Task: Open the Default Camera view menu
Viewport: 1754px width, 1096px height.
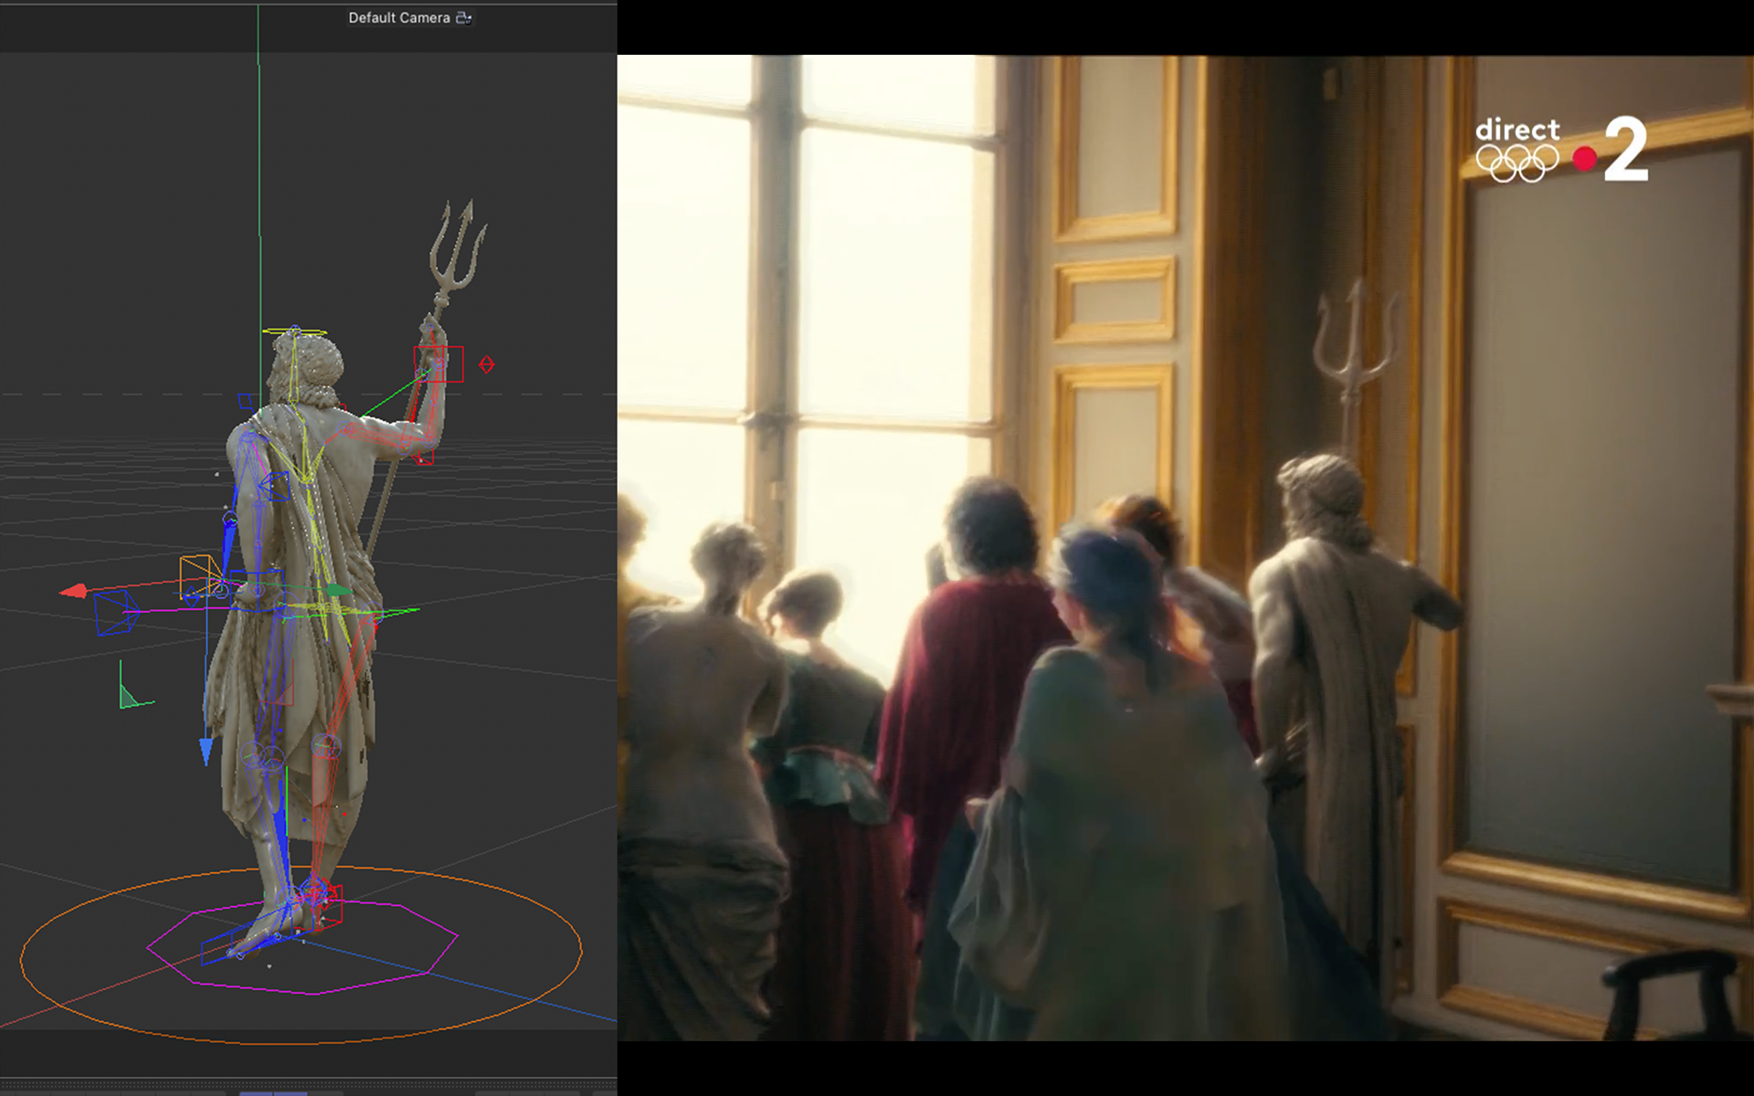Action: point(398,17)
